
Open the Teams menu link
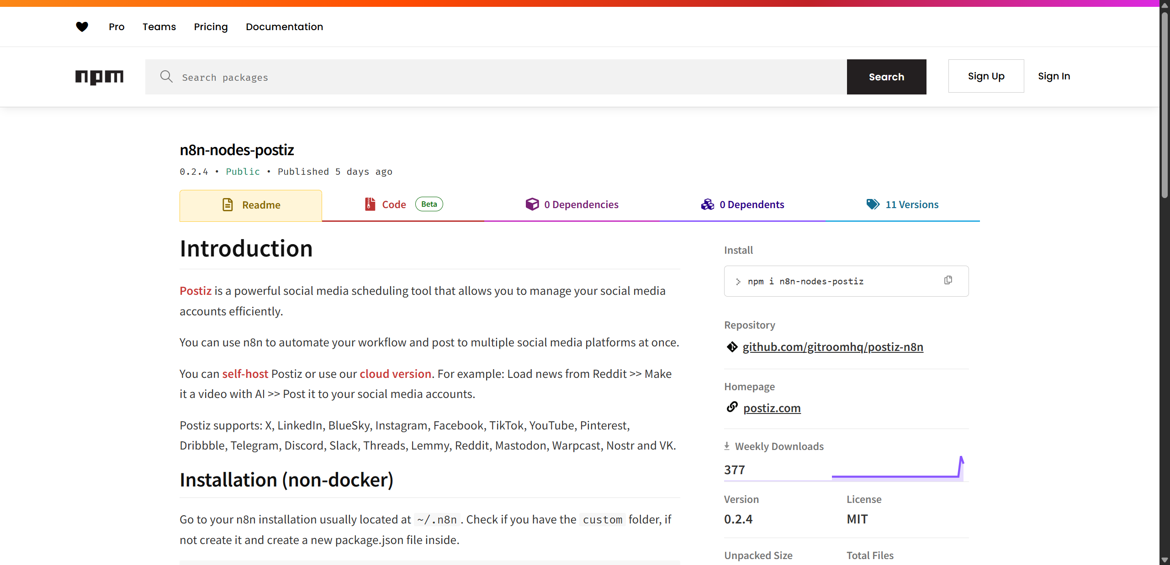pyautogui.click(x=159, y=27)
